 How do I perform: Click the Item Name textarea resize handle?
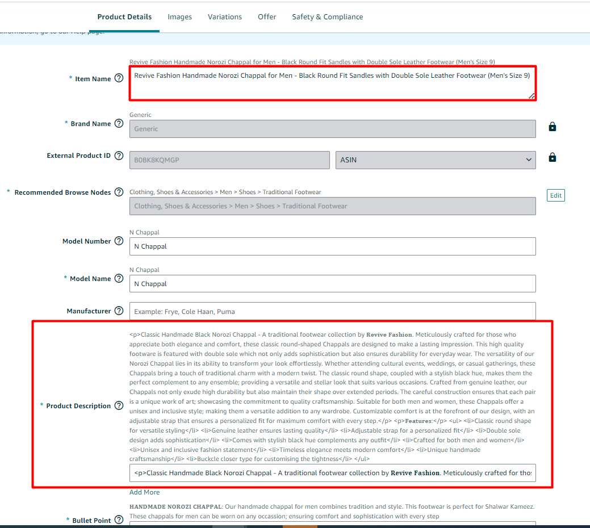[532, 96]
